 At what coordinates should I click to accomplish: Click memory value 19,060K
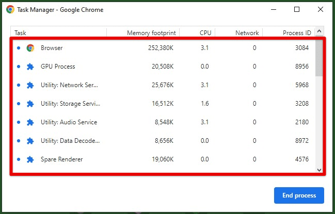tap(163, 159)
